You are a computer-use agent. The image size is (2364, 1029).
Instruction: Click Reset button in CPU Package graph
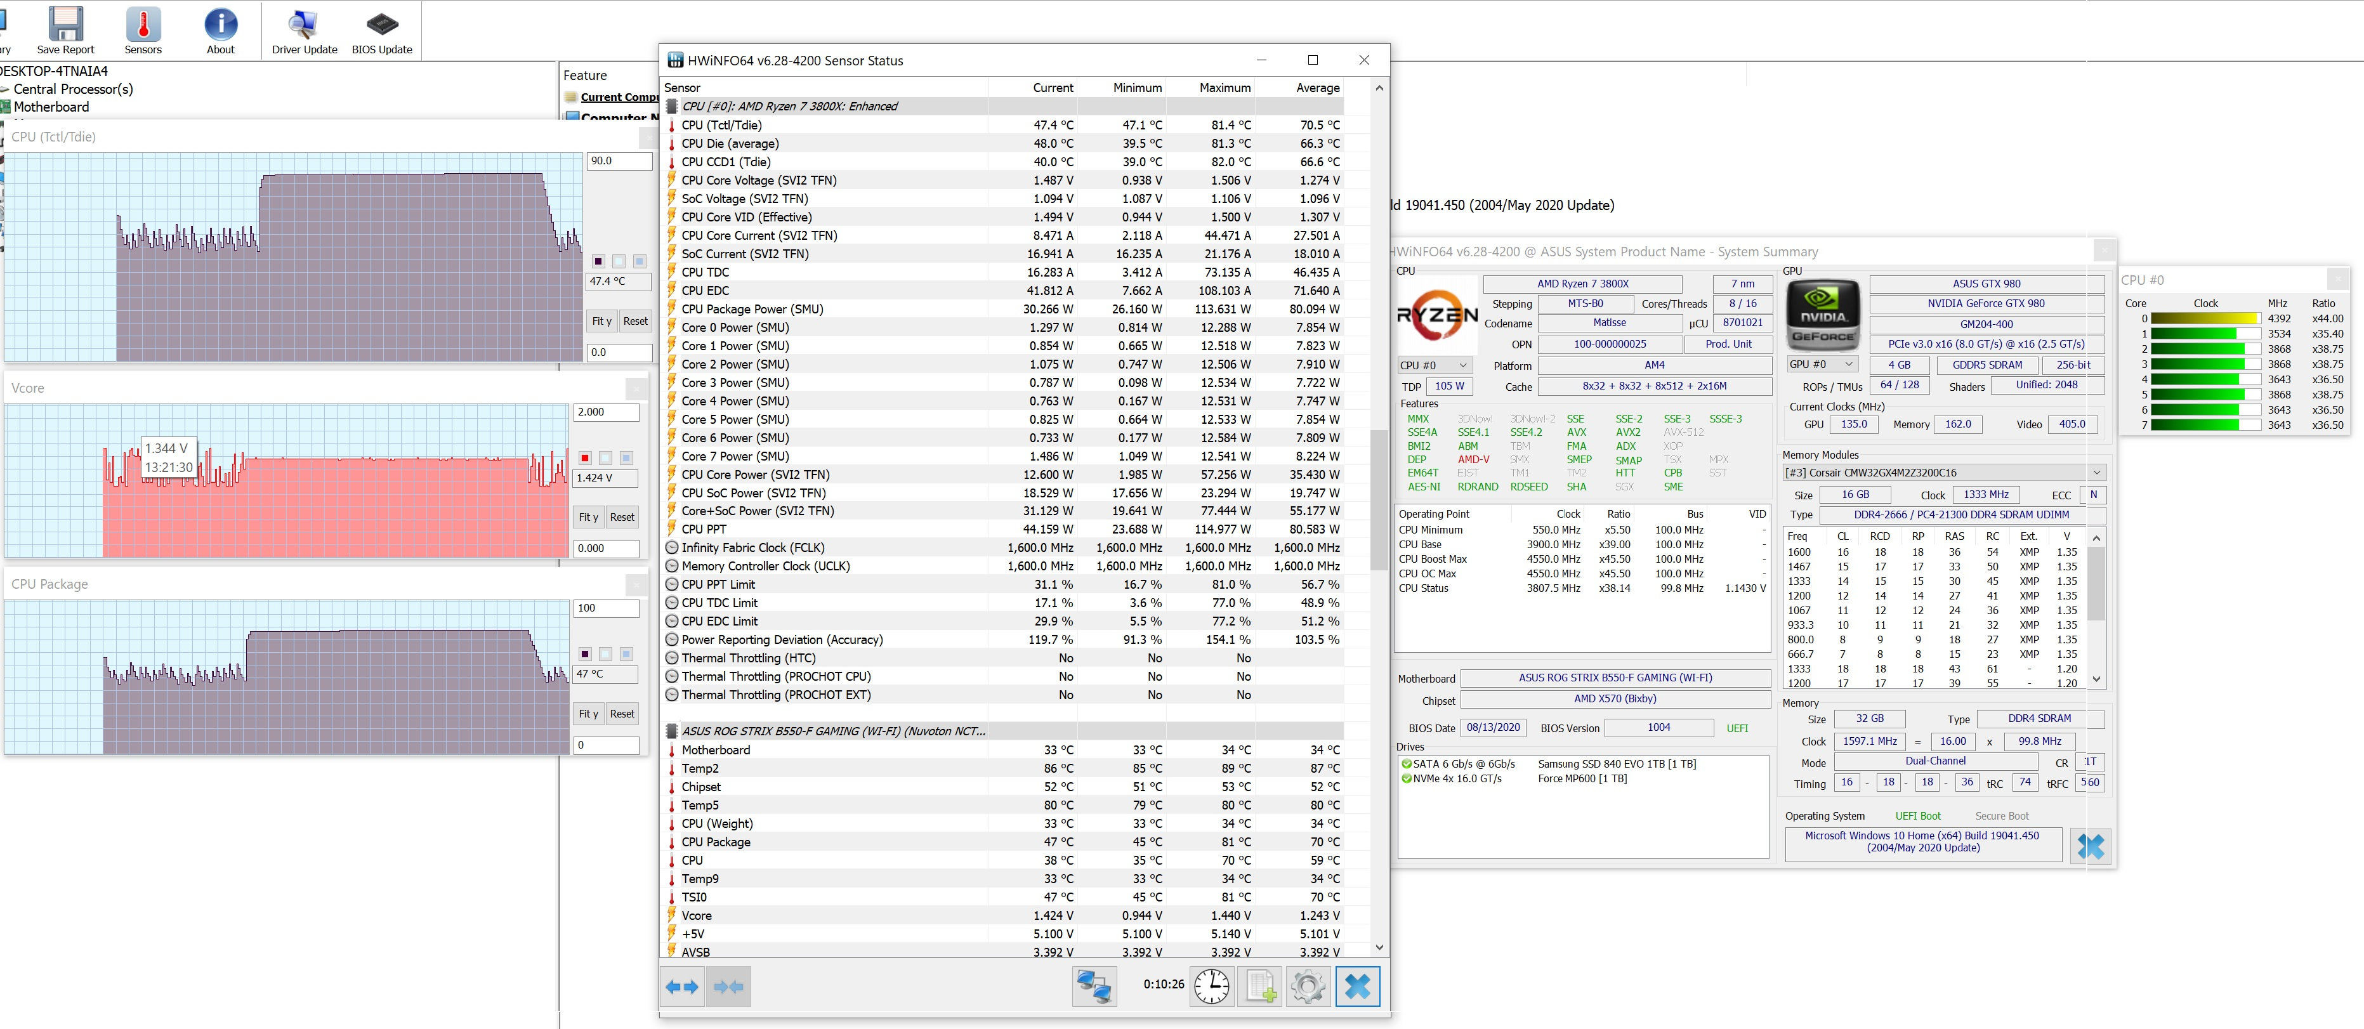(x=622, y=714)
